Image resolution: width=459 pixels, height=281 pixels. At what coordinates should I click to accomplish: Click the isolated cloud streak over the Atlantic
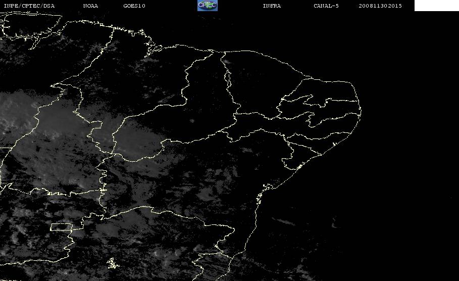283,221
